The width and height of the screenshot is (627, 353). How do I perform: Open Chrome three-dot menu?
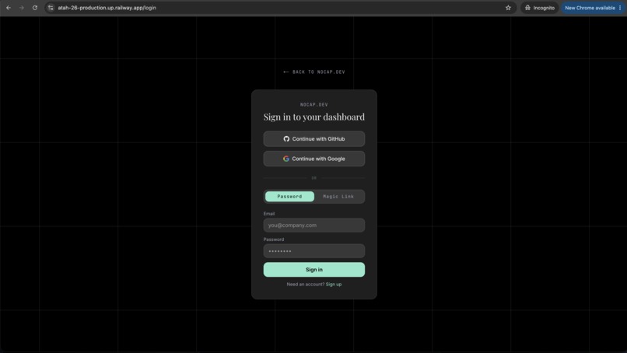click(x=620, y=8)
